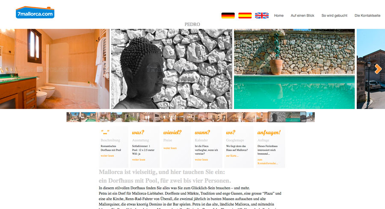Switch language with the German flag
Screen dimensions: 385x209
point(228,15)
